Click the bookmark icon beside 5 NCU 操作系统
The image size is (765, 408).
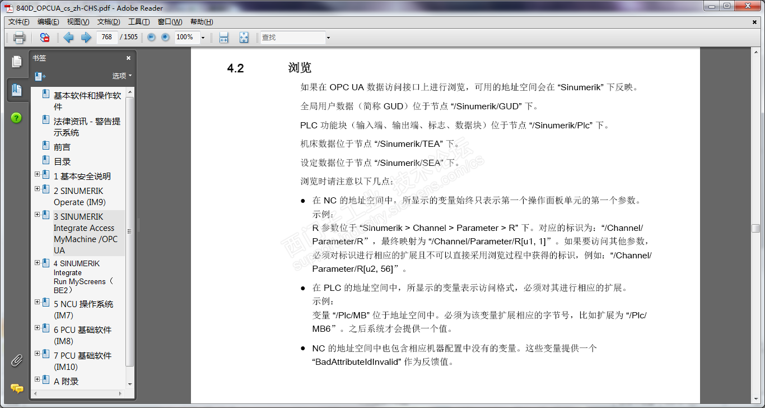46,303
